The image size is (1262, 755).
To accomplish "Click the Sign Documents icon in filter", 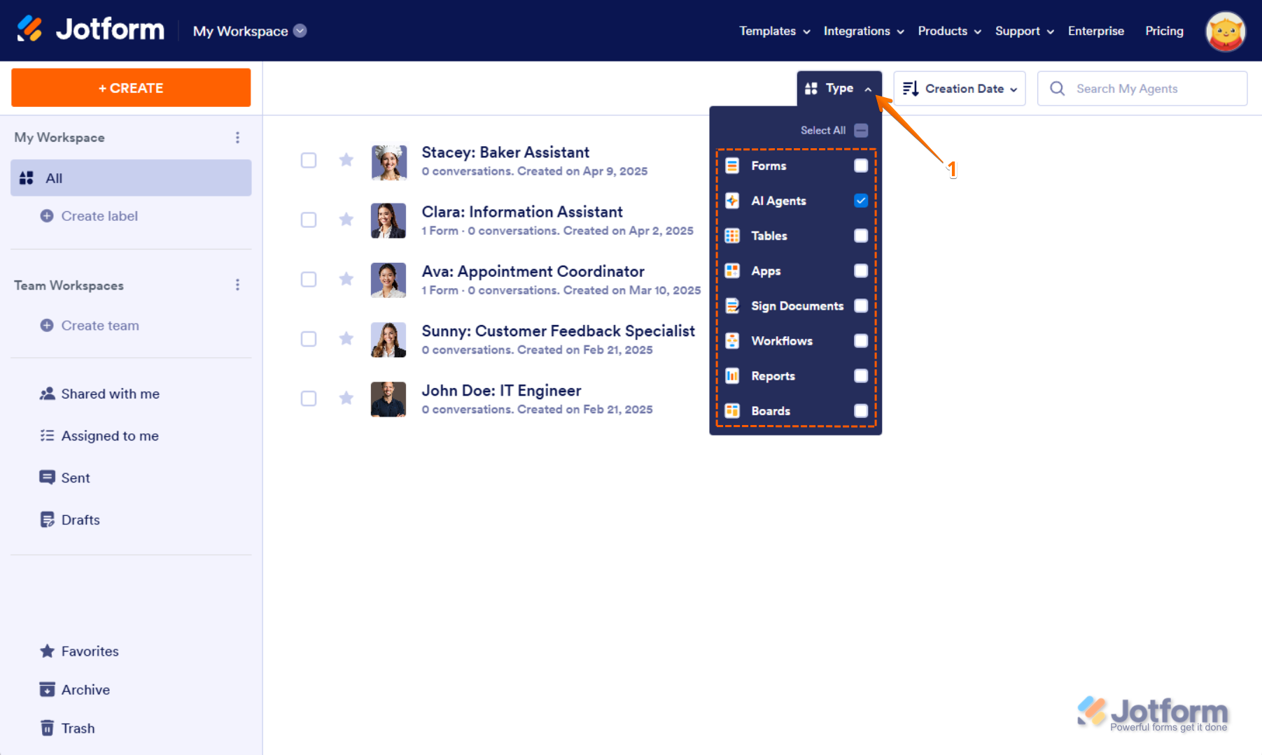I will 732,305.
